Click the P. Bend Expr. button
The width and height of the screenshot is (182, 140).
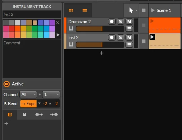(x=28, y=104)
